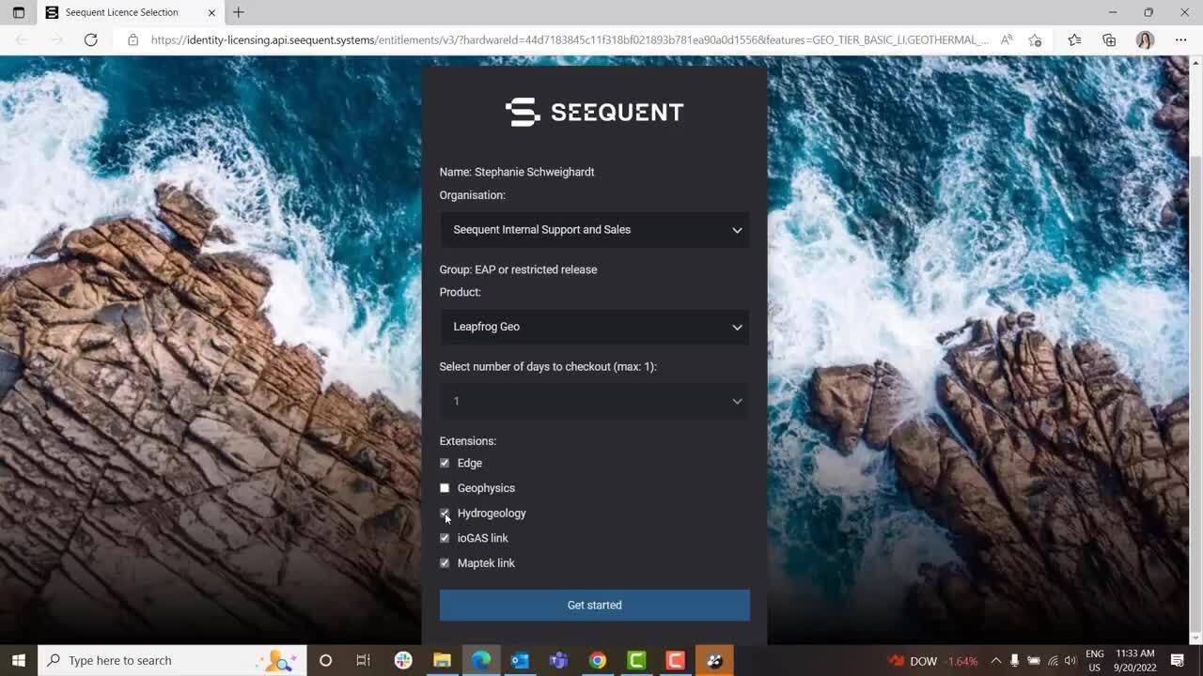This screenshot has width=1203, height=676.
Task: Open the number of days checkout dropdown
Action: 594,401
